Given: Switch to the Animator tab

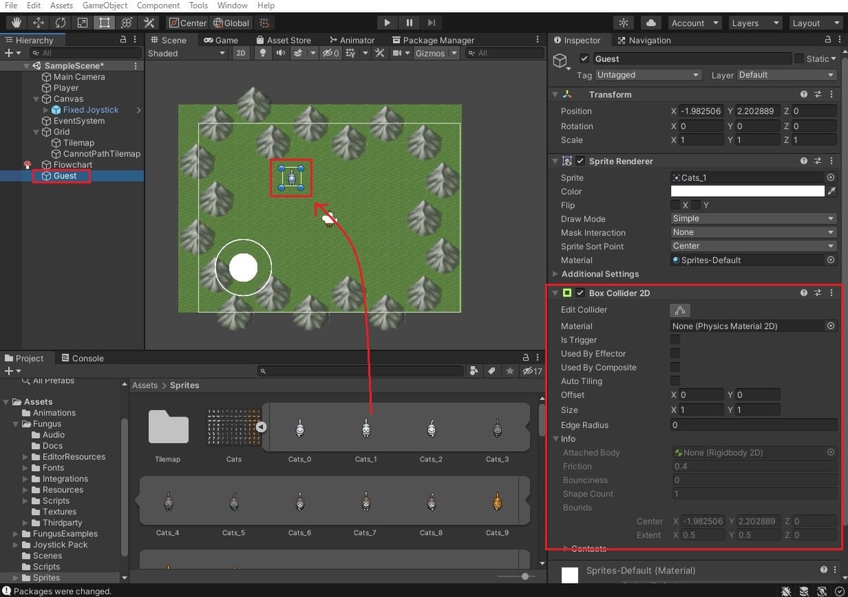Looking at the screenshot, I should tap(351, 40).
